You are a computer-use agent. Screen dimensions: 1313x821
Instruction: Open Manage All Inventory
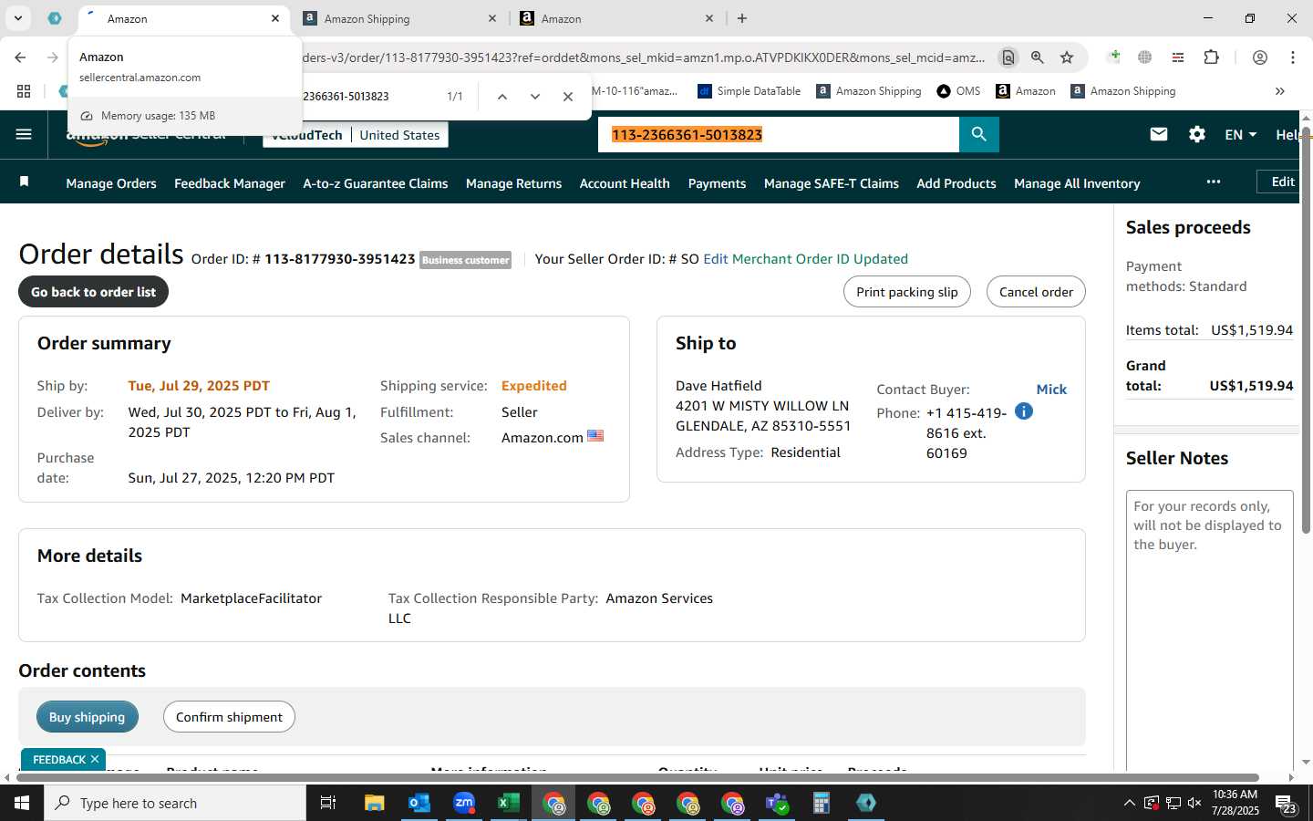pos(1077,183)
